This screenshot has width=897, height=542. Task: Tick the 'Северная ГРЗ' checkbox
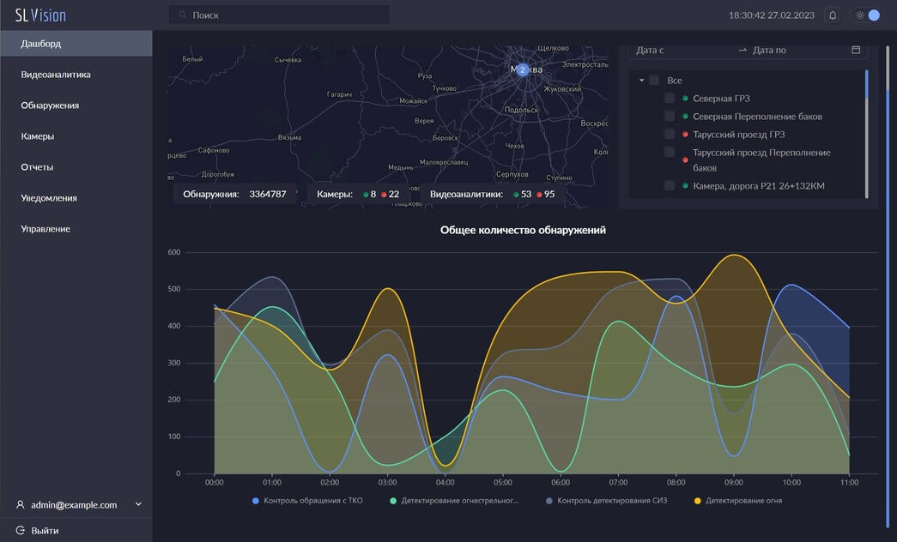click(670, 99)
